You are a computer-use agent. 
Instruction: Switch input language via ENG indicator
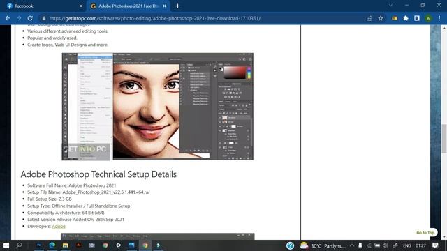click(406, 245)
